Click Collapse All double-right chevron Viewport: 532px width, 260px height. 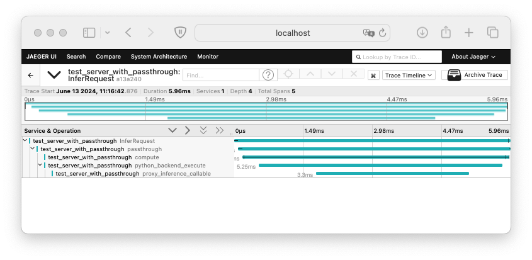(x=219, y=130)
